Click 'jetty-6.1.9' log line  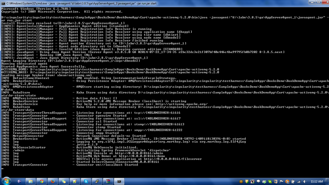(x=49, y=145)
